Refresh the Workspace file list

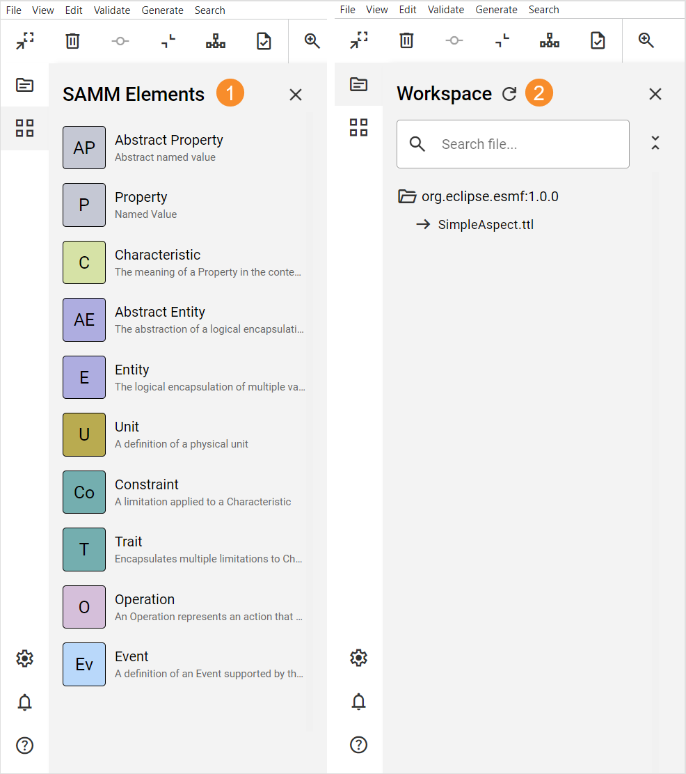509,93
